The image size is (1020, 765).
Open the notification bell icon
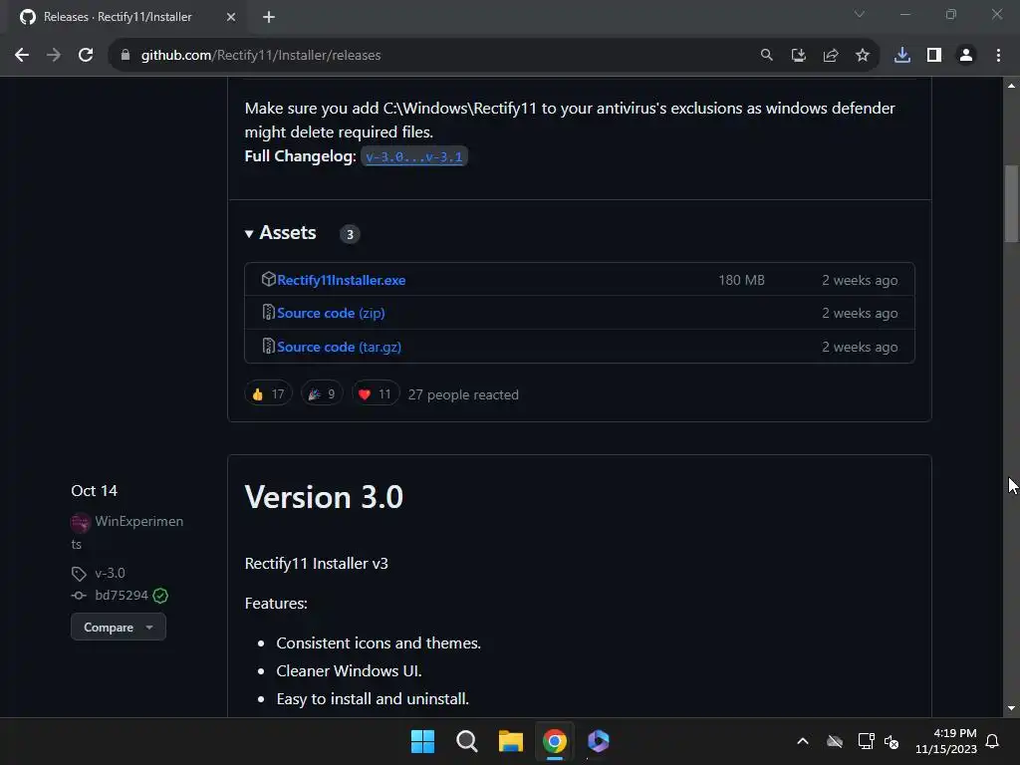tap(992, 741)
